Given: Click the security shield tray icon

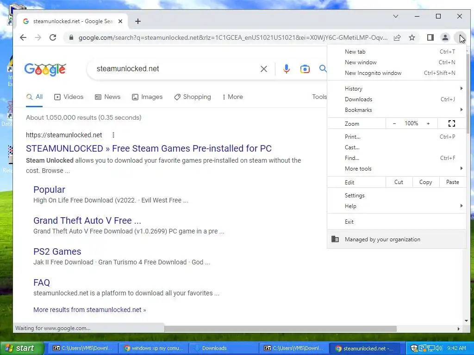Looking at the screenshot, I should coord(414,348).
